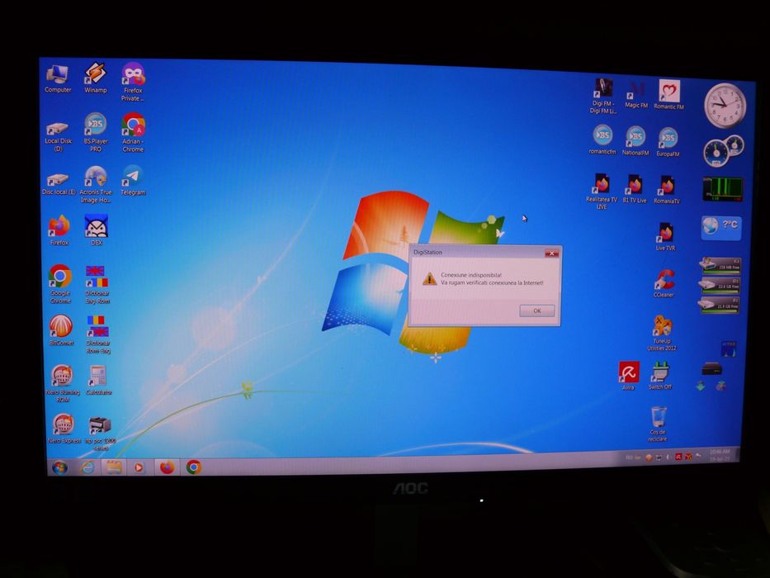Select the Nero Express shortcut
This screenshot has width=770, height=578.
[x=64, y=429]
